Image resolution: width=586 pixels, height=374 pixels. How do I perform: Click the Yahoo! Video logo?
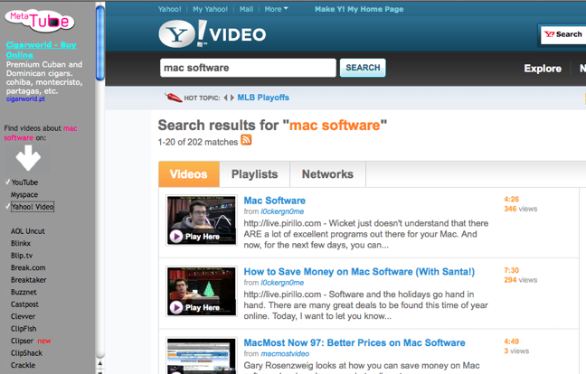coord(213,34)
